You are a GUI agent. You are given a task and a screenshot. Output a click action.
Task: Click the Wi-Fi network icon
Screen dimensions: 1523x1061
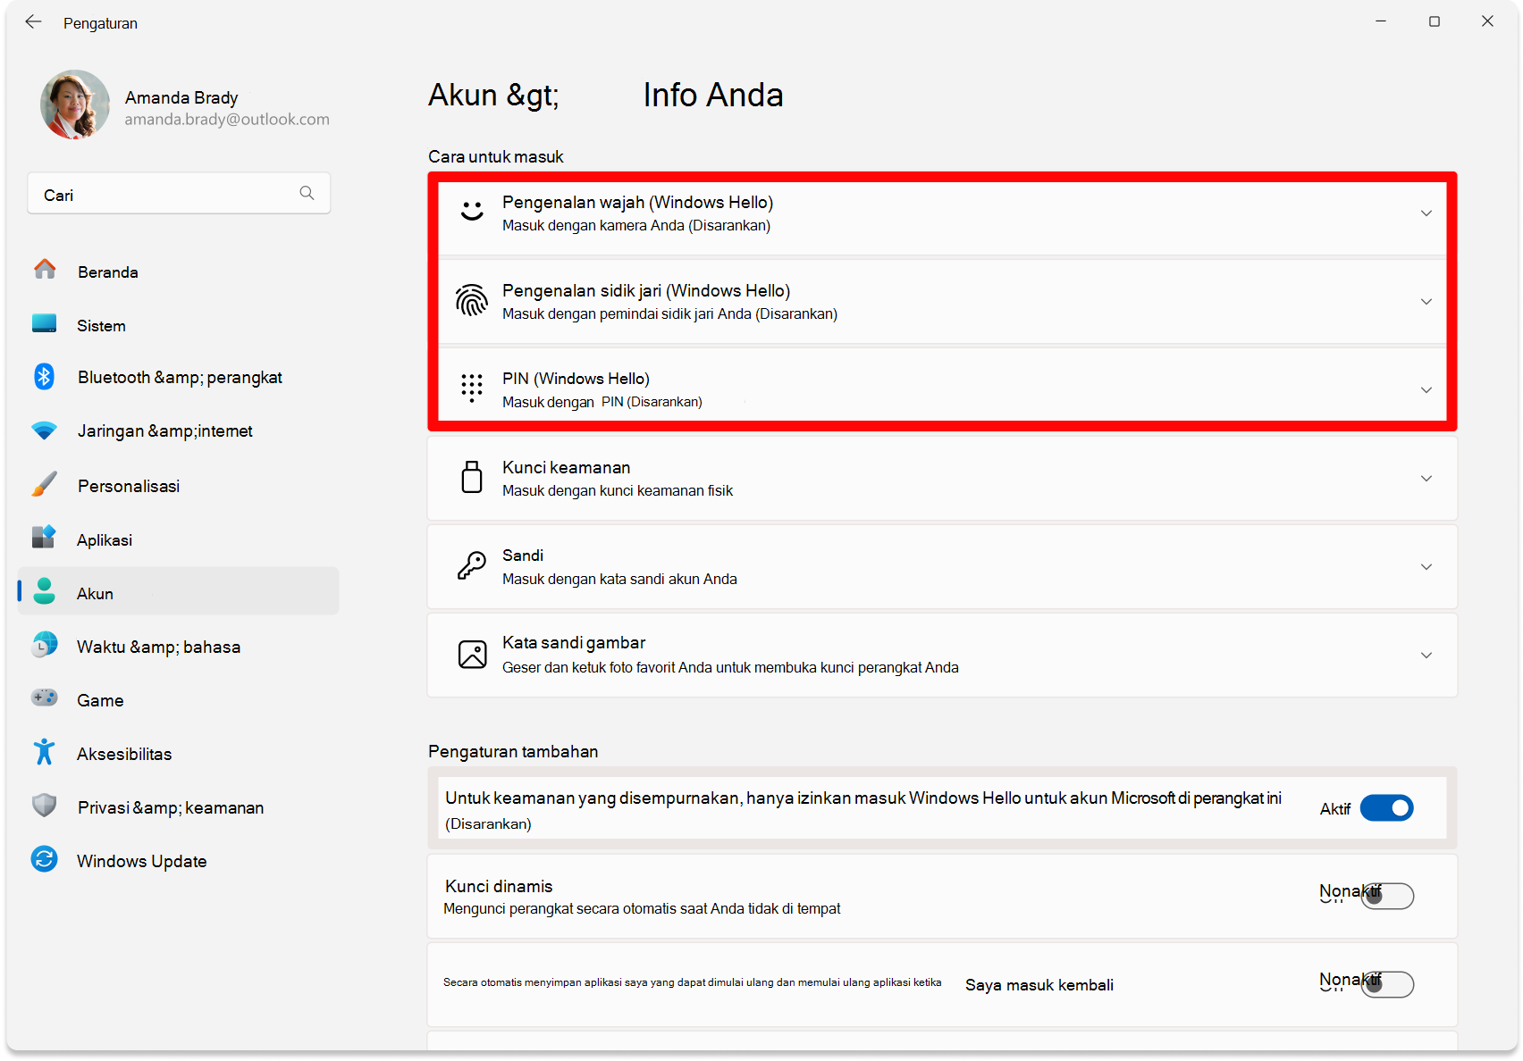pyautogui.click(x=45, y=430)
